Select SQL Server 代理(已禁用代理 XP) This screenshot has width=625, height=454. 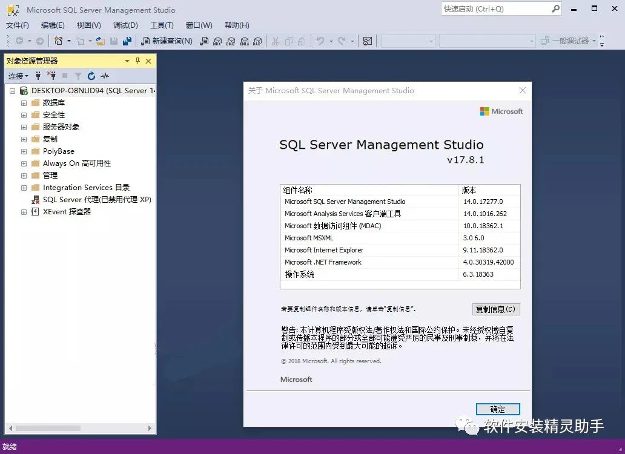point(97,200)
